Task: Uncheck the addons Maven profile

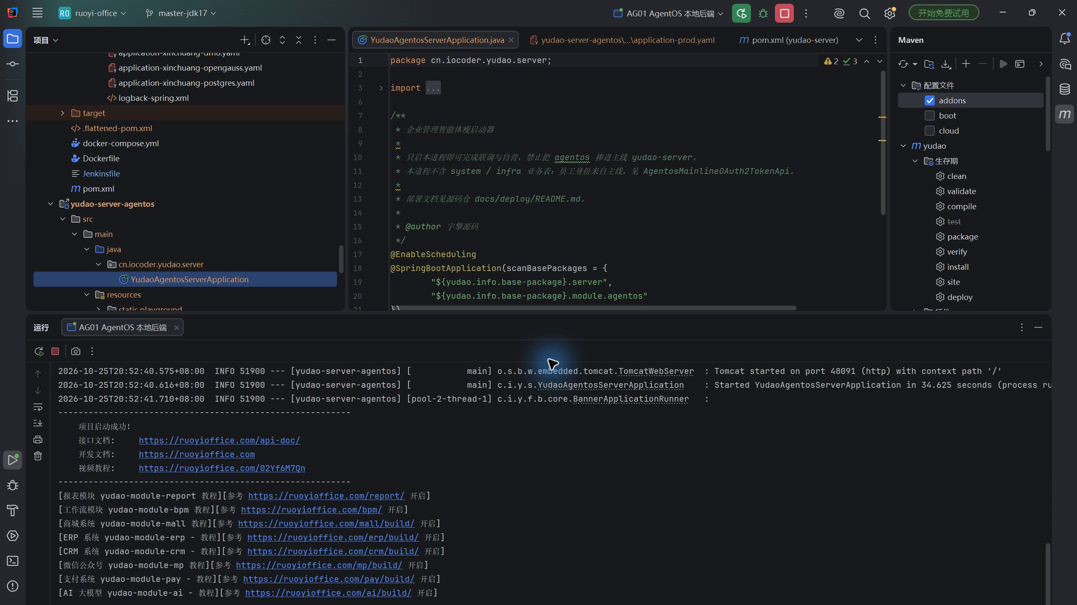Action: coord(929,101)
